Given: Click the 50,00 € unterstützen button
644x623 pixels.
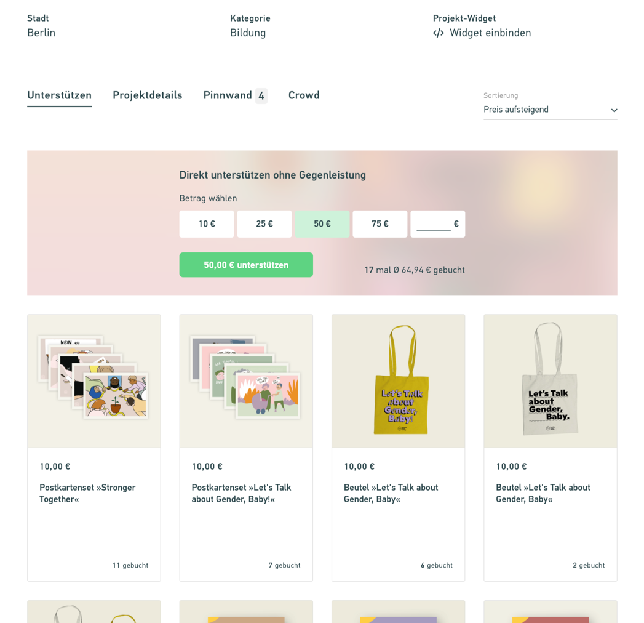Looking at the screenshot, I should [246, 265].
